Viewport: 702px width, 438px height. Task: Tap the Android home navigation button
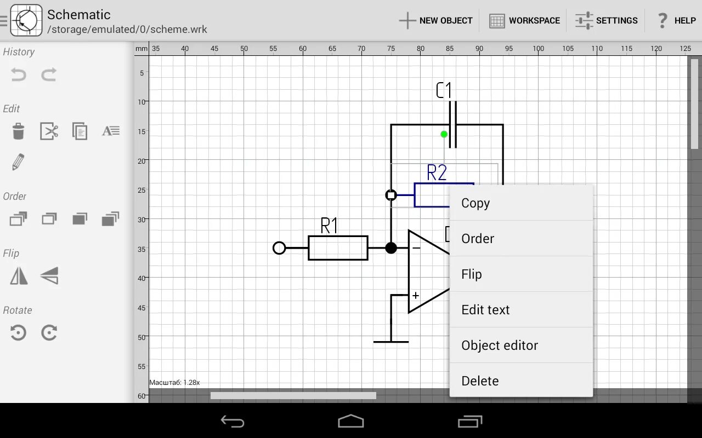point(351,421)
